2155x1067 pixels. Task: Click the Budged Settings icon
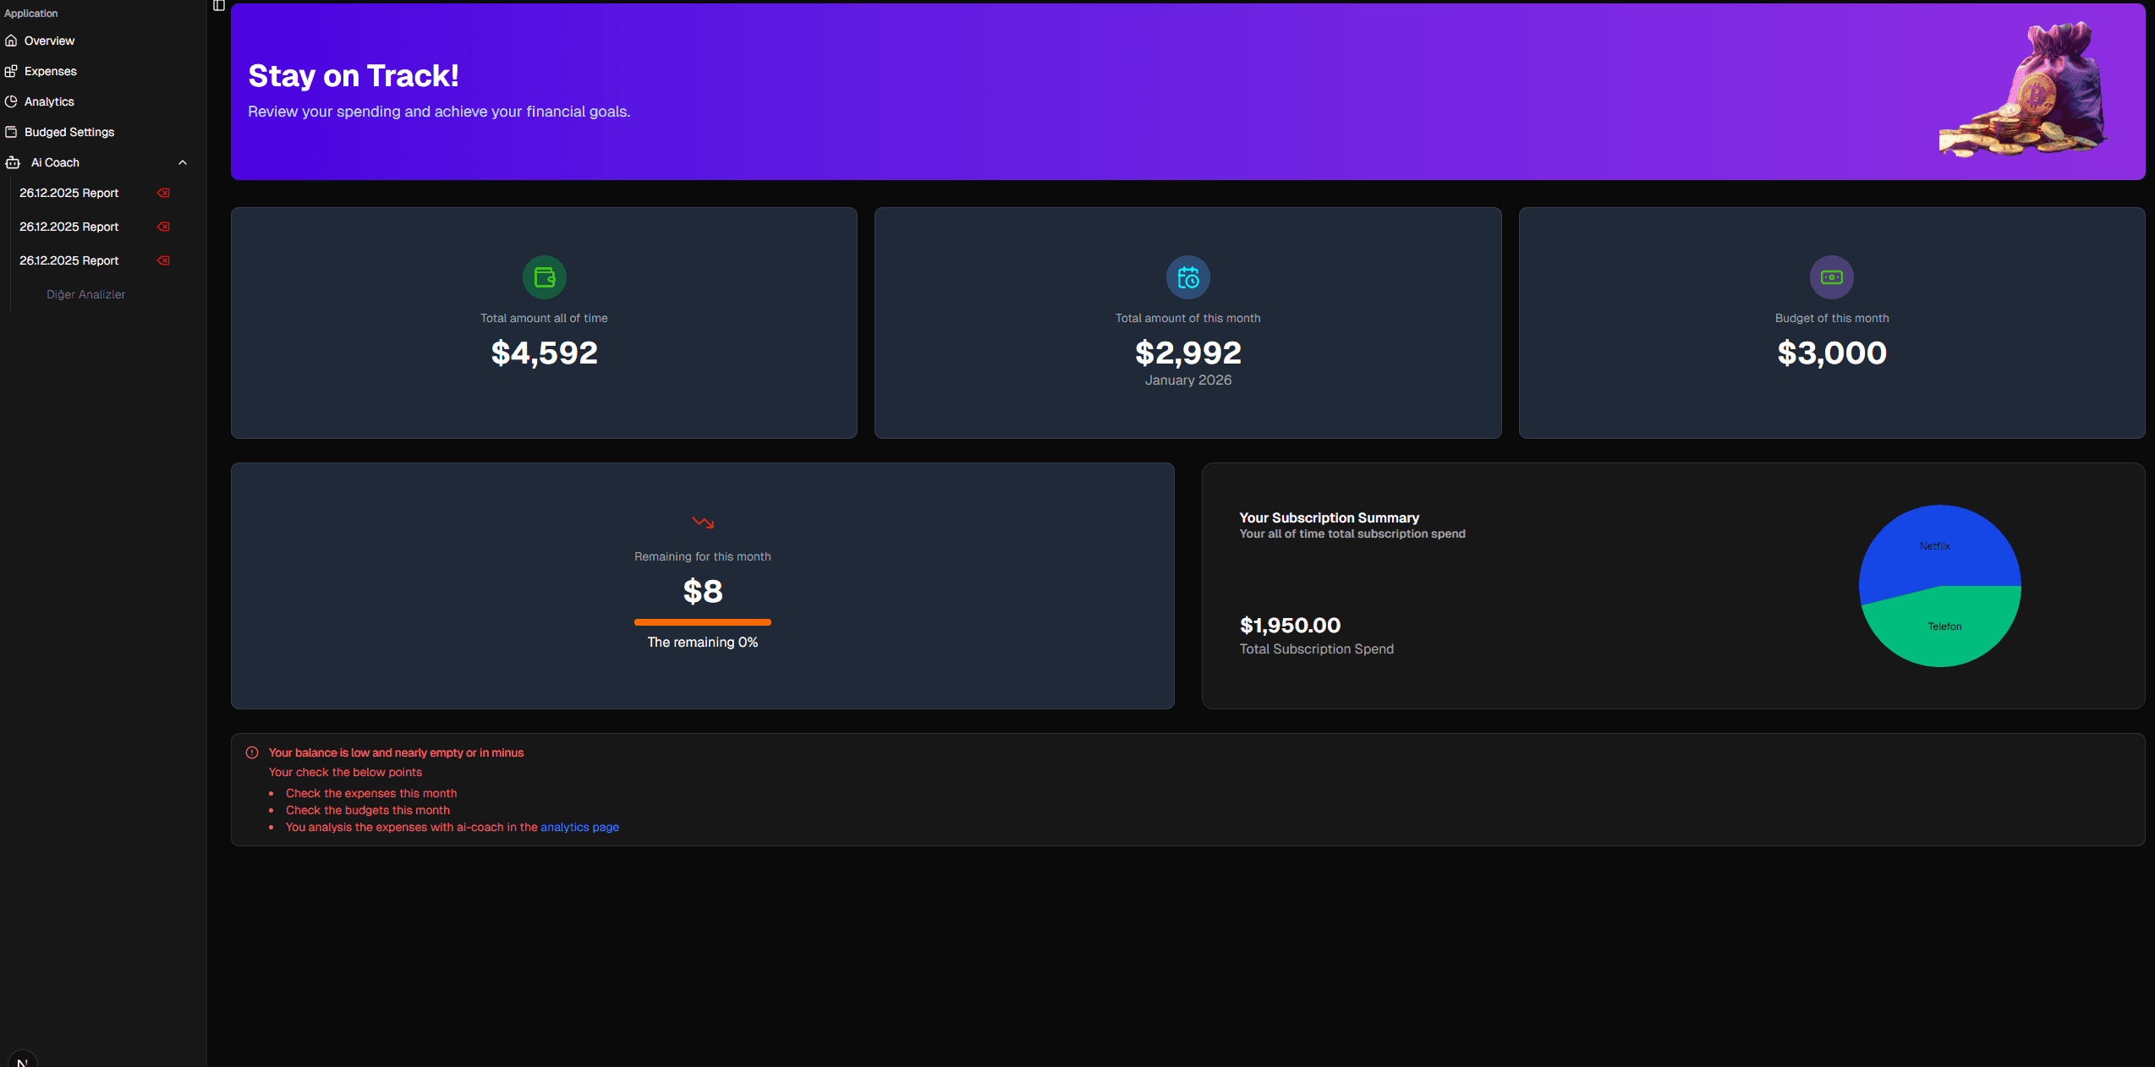11,132
